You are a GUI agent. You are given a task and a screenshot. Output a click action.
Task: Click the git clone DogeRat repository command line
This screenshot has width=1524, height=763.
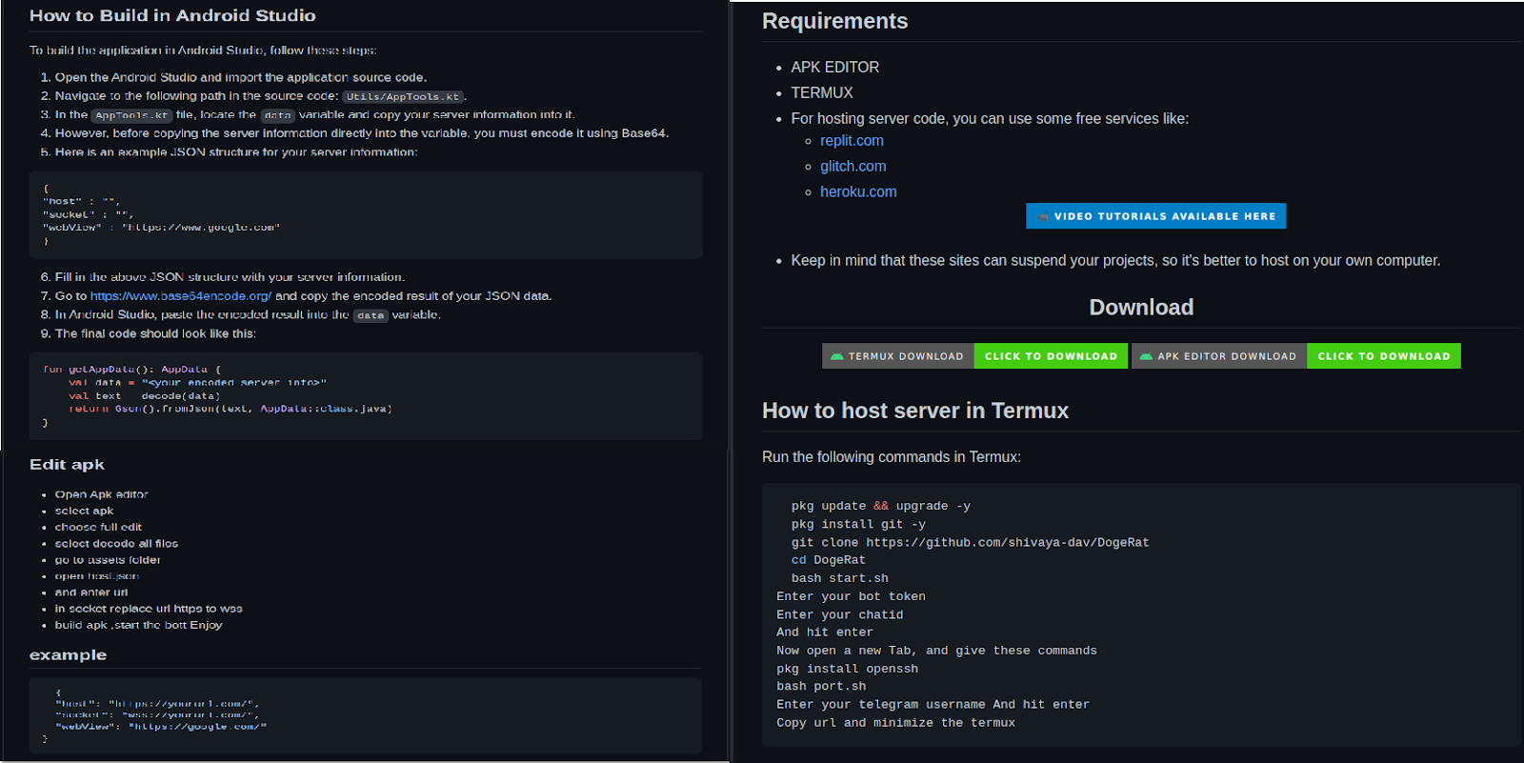tap(970, 542)
